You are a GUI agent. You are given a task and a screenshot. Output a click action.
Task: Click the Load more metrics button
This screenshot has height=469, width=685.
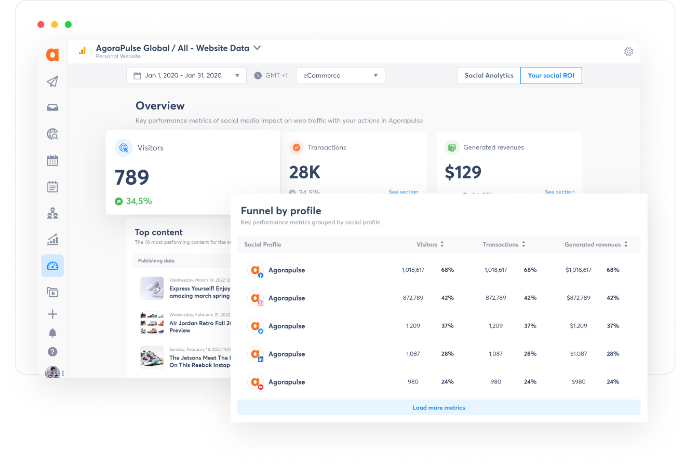point(439,408)
